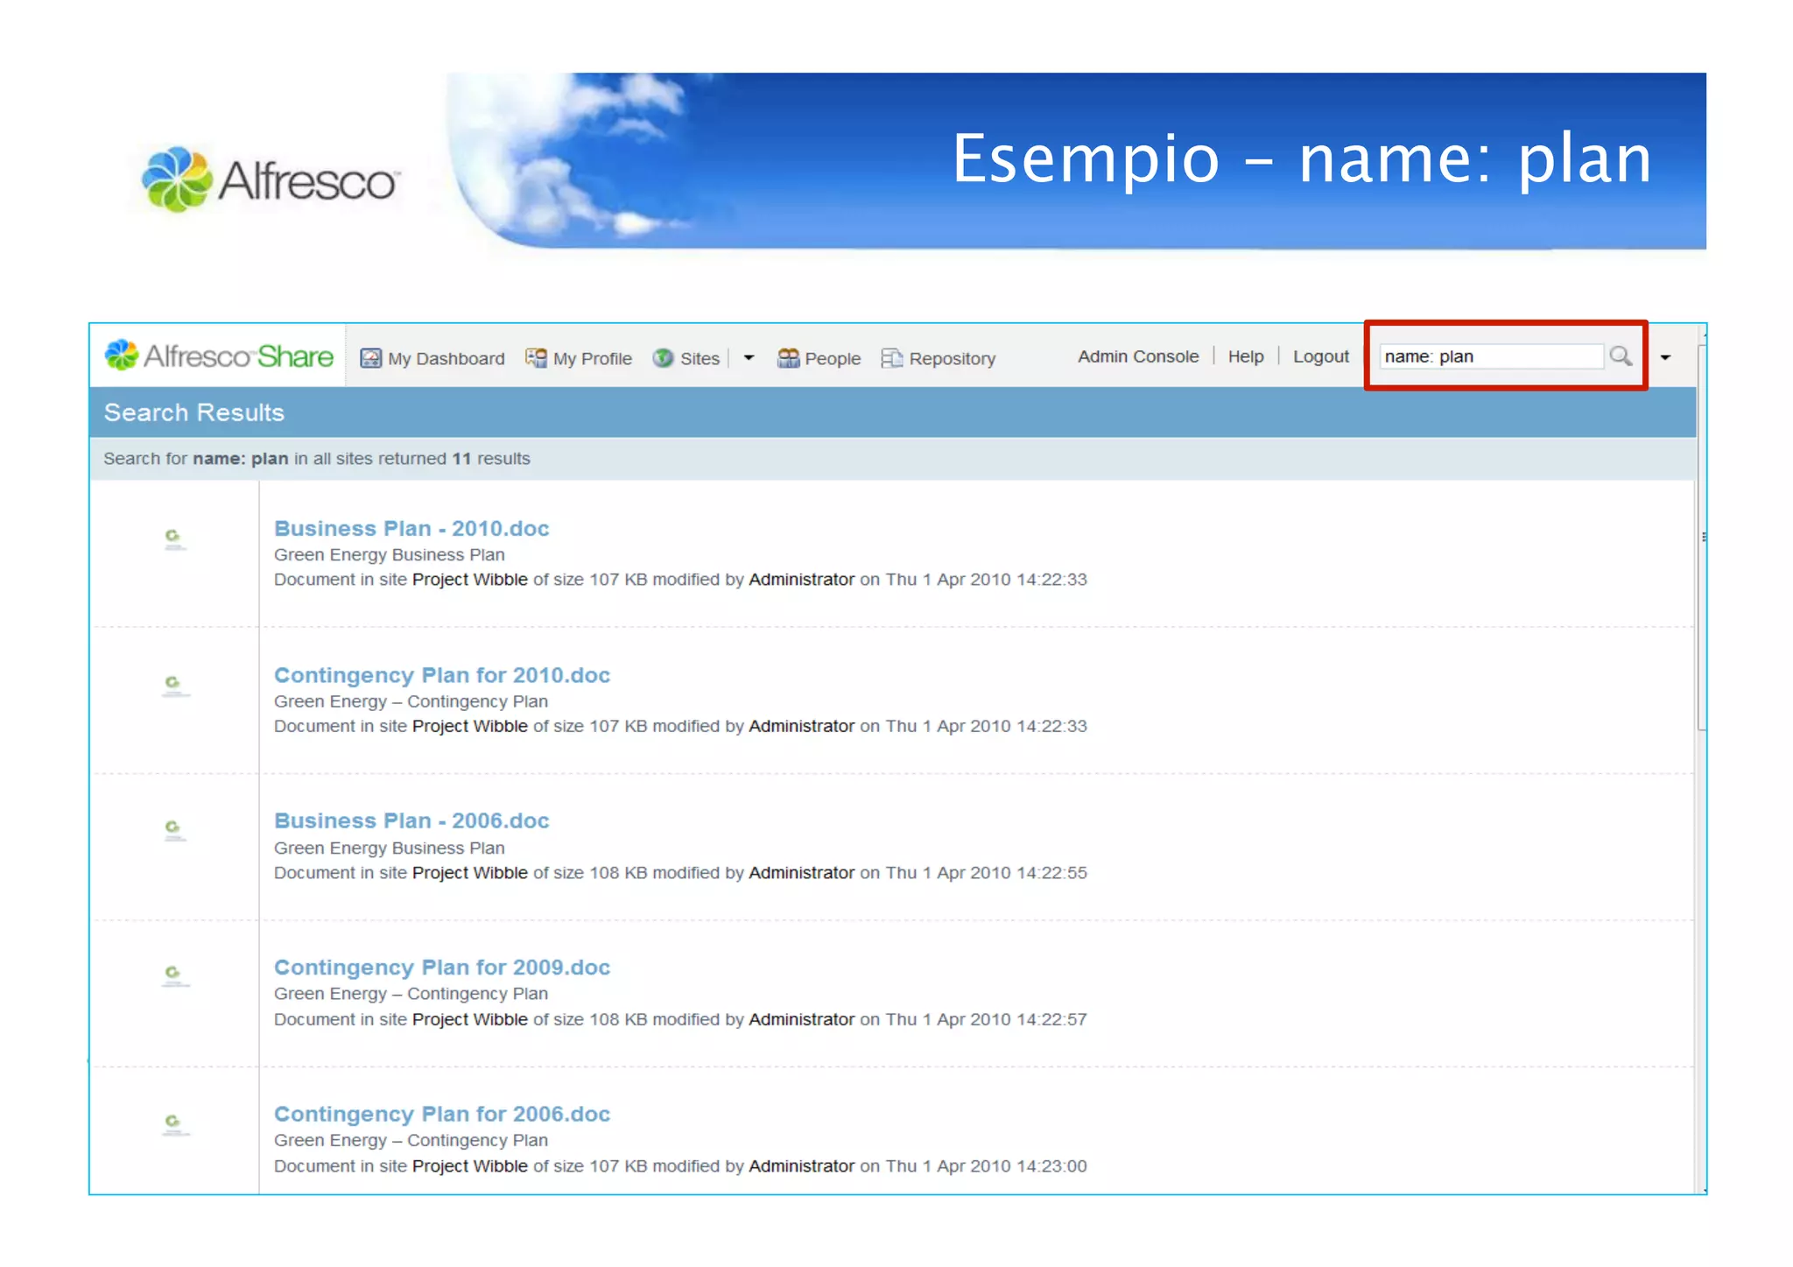Open Business Plan - 2006.doc

point(411,820)
